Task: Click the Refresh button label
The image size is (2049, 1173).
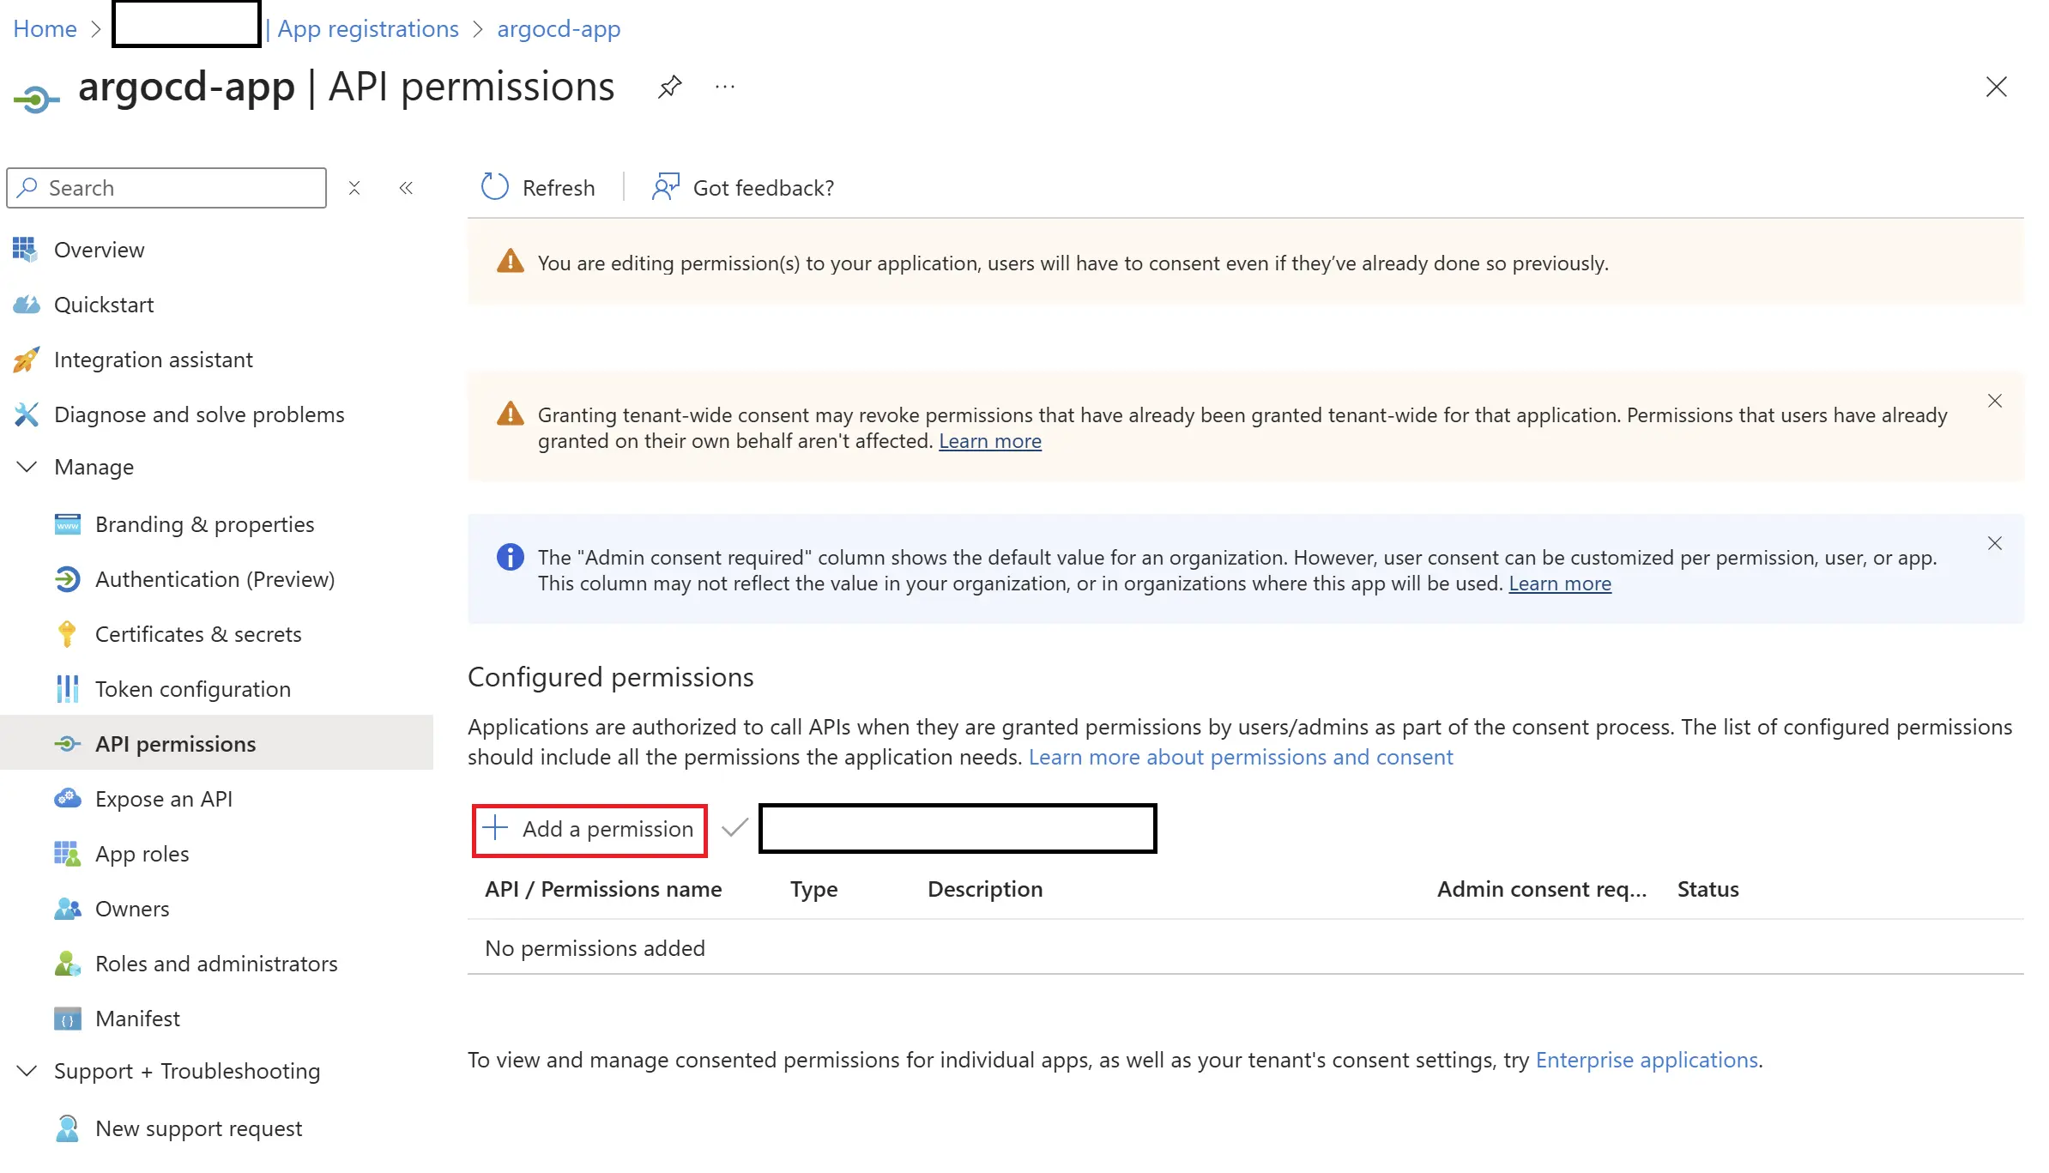Action: point(559,188)
